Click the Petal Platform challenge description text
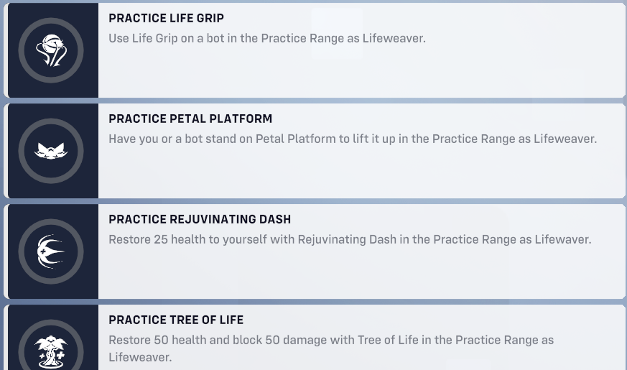This screenshot has width=627, height=370. (353, 139)
